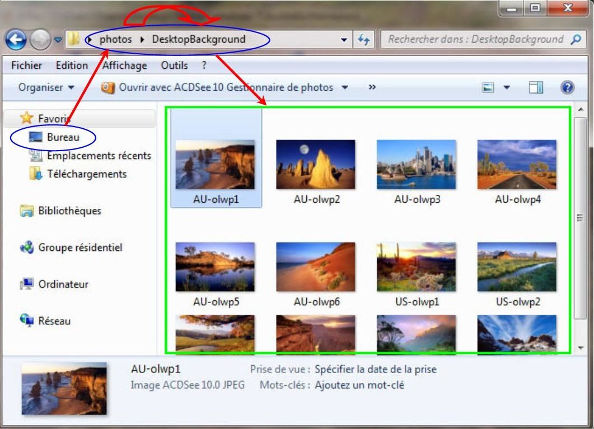This screenshot has width=594, height=429.
Task: Toggle the preview pane icon
Action: 536,87
